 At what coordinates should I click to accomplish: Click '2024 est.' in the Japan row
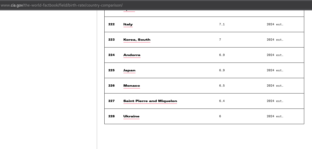(275, 70)
